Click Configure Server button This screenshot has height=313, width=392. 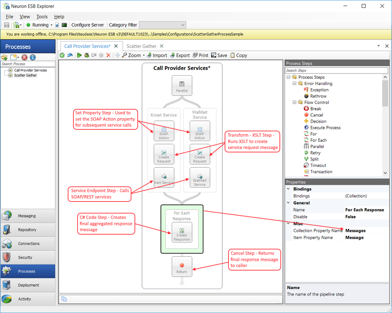click(87, 25)
